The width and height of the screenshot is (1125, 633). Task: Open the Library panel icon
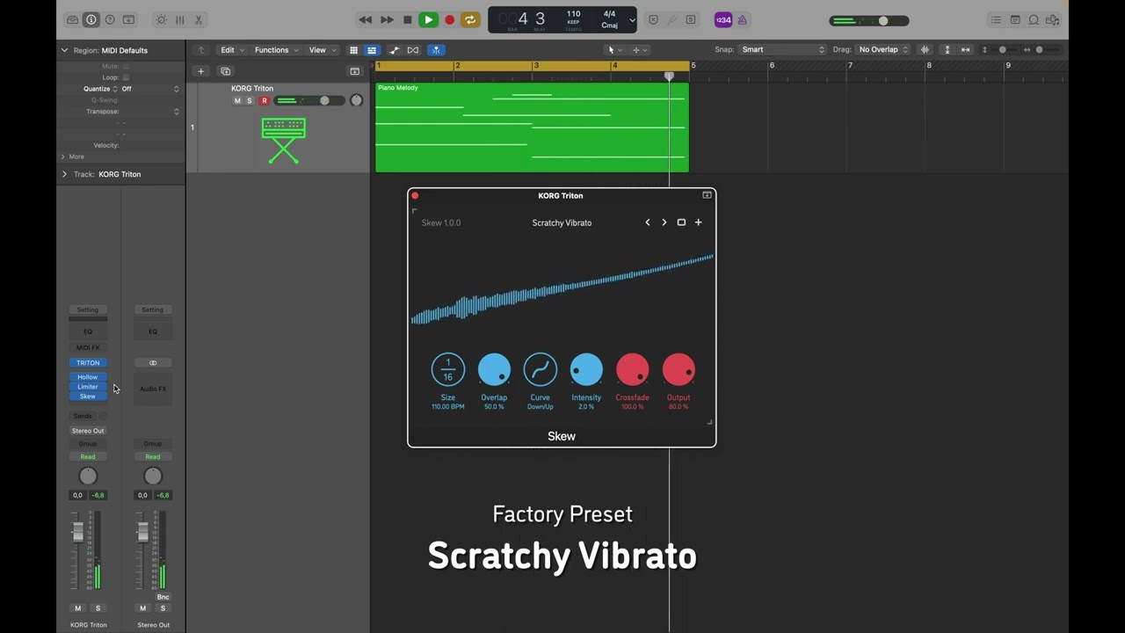72,19
